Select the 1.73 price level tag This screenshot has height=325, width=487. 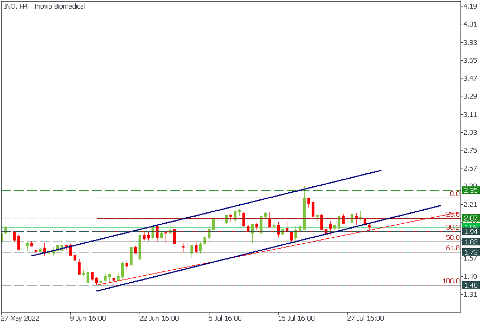pyautogui.click(x=470, y=252)
